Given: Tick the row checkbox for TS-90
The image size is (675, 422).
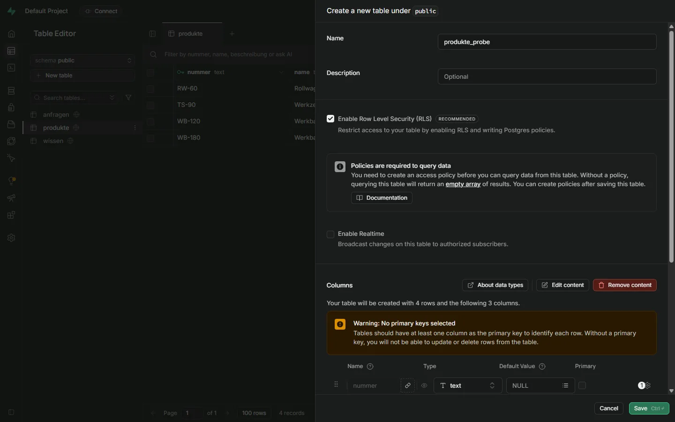Looking at the screenshot, I should point(150,105).
